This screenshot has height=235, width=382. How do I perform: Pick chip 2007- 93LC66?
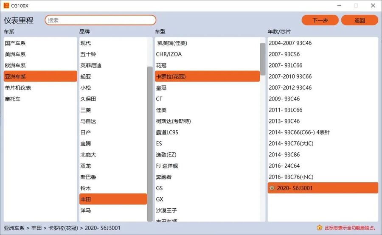click(323, 65)
